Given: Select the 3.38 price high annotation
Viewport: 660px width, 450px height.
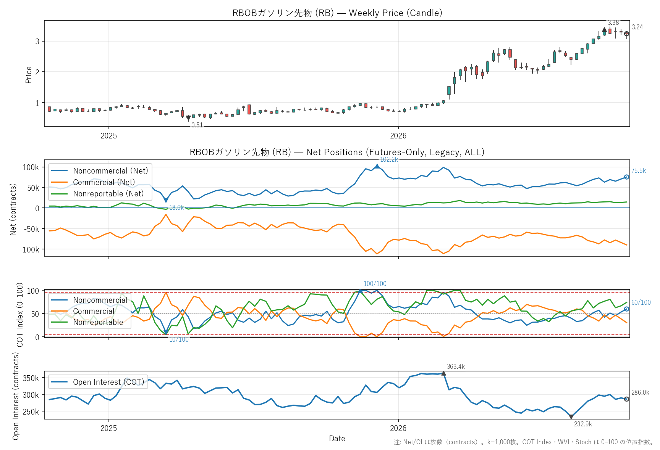Looking at the screenshot, I should 613,22.
